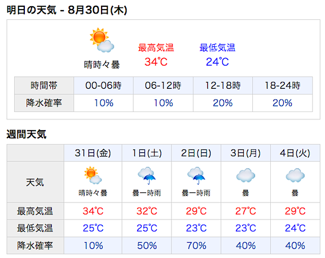Select the 1日(土) column header
This screenshot has width=325, height=258.
point(147,153)
